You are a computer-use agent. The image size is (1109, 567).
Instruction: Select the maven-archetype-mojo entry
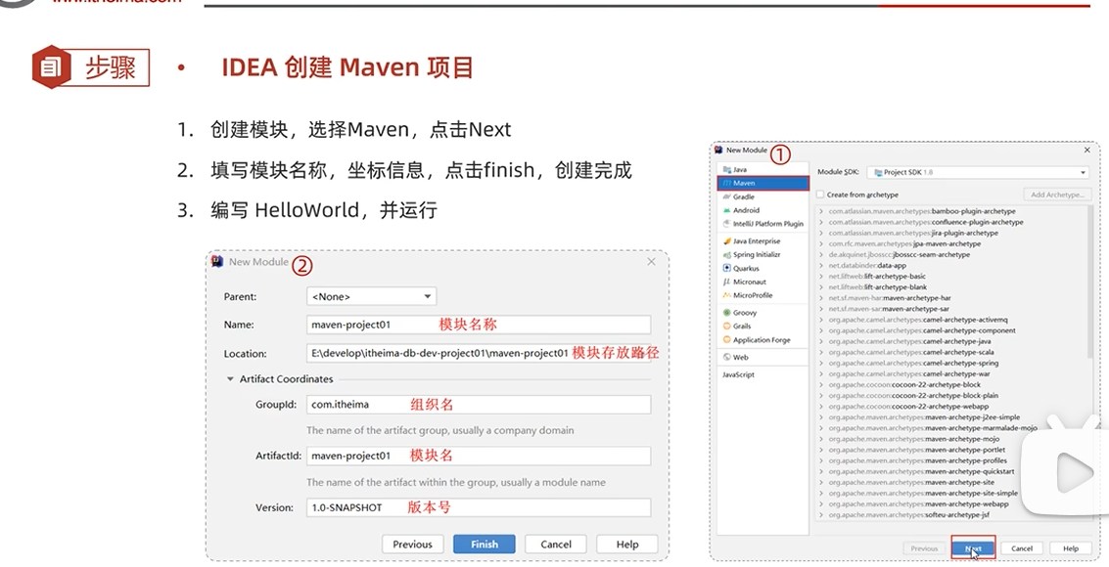pos(914,439)
